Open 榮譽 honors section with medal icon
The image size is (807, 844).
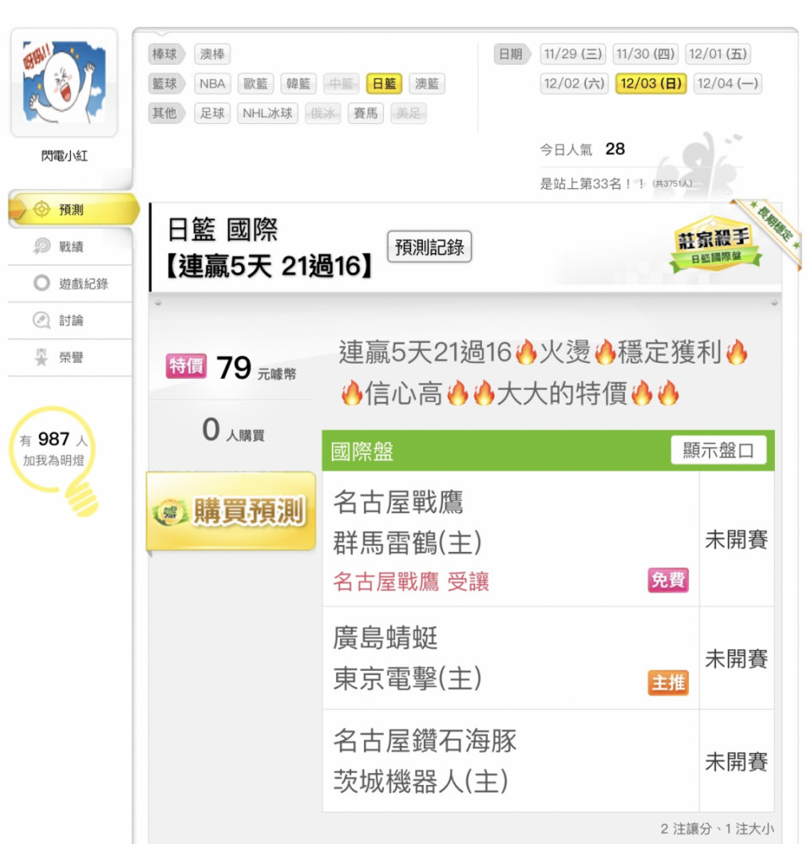coord(70,357)
